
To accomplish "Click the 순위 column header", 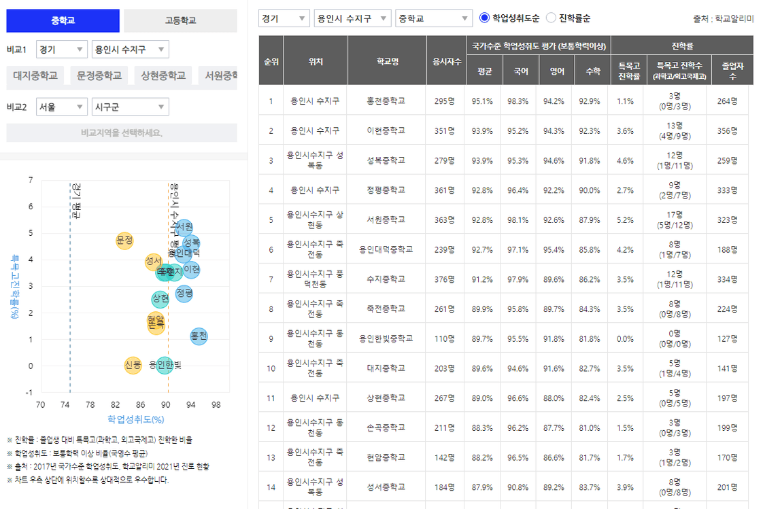I will click(x=271, y=62).
